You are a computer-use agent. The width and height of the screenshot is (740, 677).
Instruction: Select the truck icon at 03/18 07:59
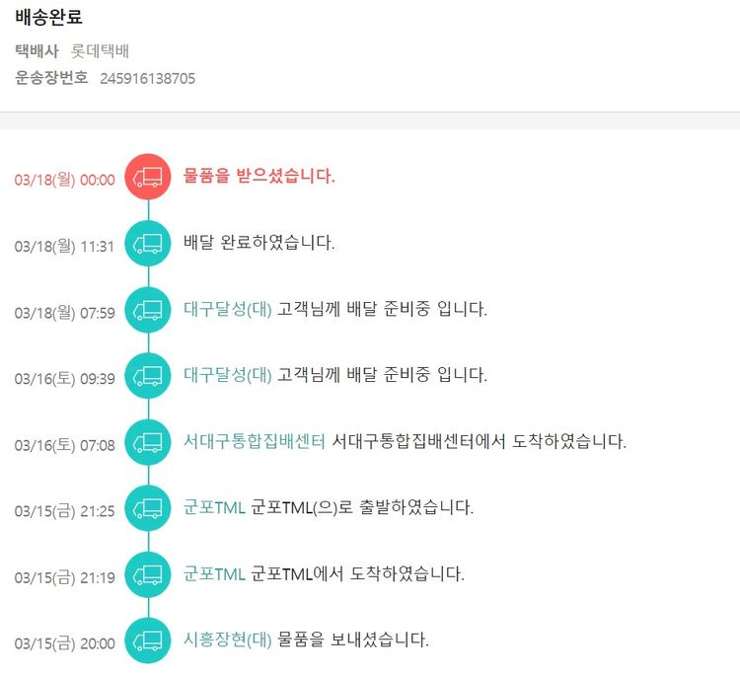click(148, 310)
